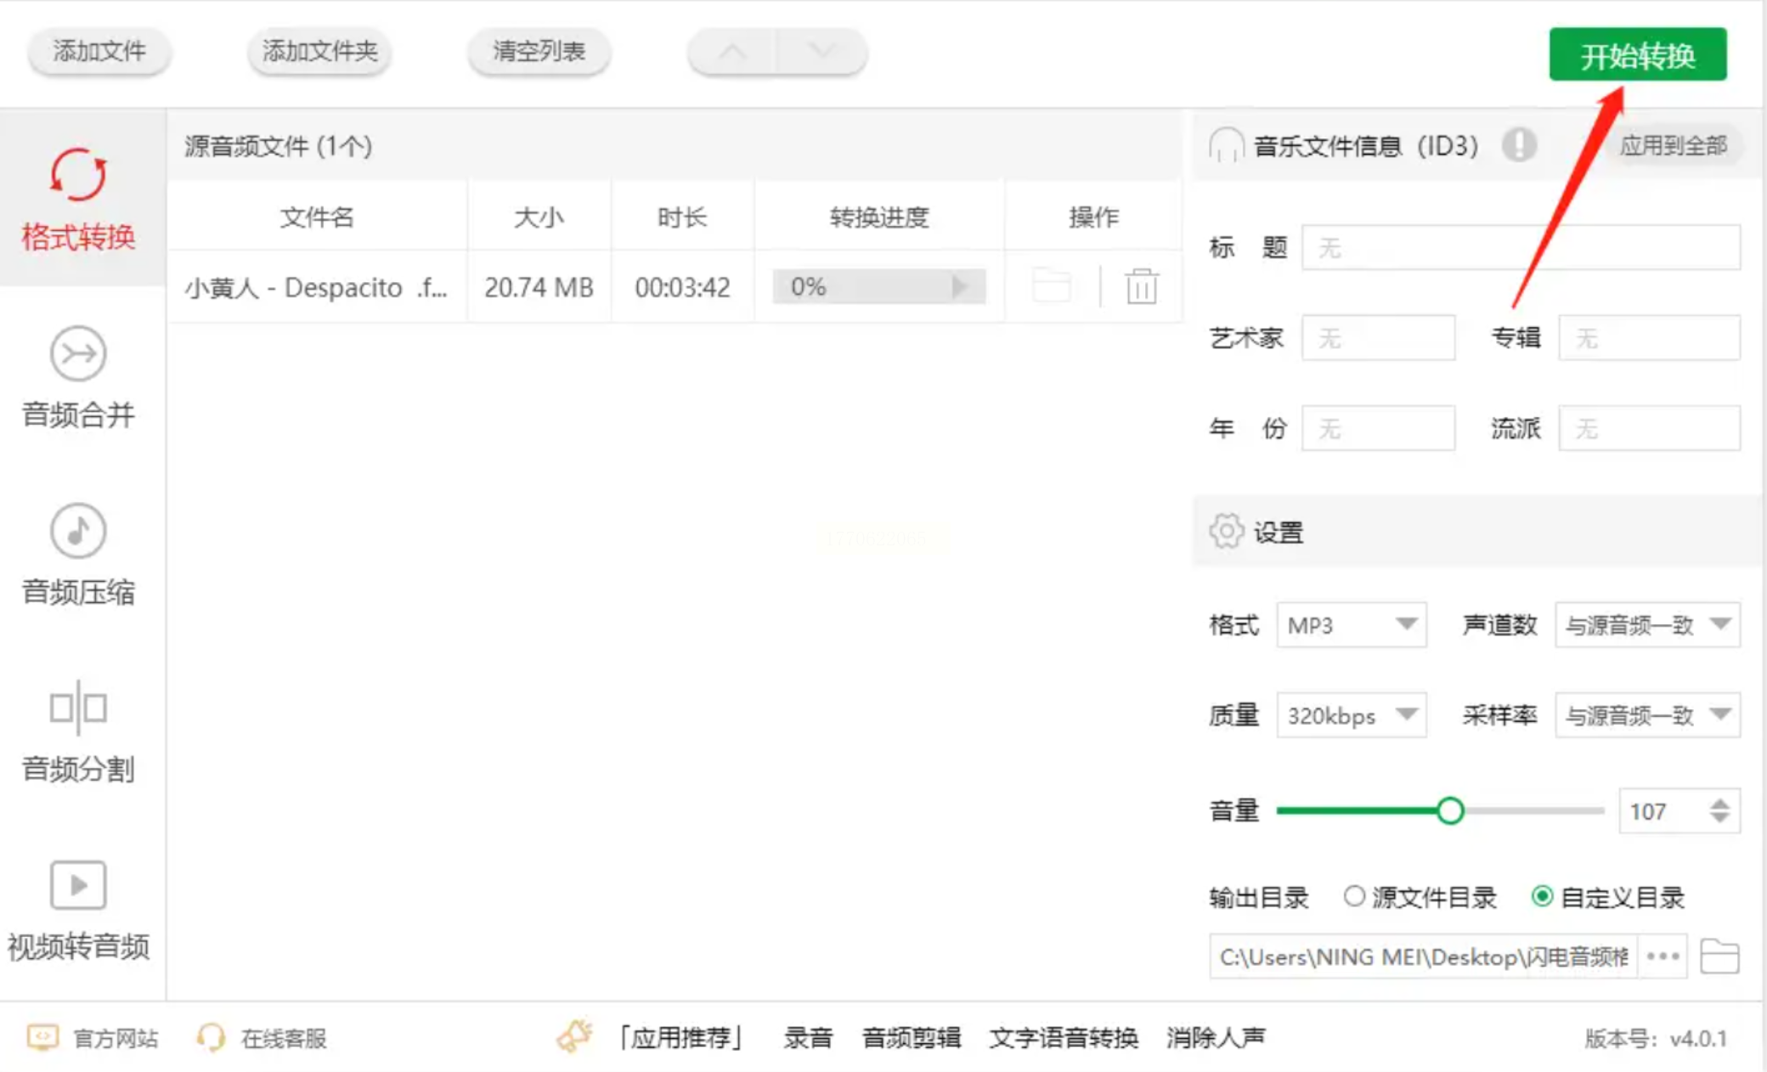Switch to 视频转音频 video-to-audio icon
This screenshot has width=1767, height=1072.
pyautogui.click(x=78, y=885)
